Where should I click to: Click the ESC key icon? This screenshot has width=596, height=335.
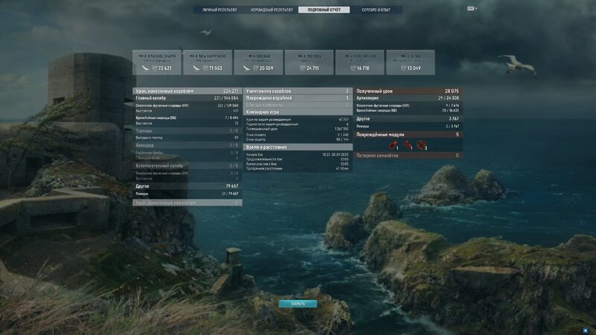coord(471,8)
